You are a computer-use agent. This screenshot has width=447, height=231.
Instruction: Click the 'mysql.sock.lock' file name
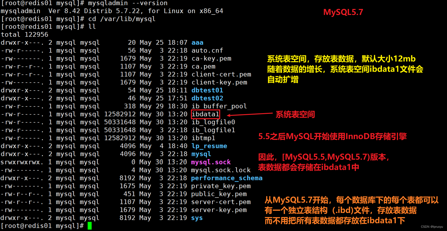[221, 170]
